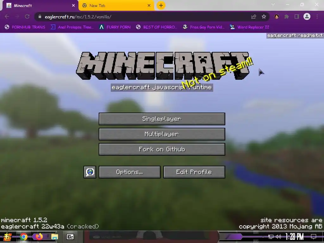The width and height of the screenshot is (324, 243).
Task: Launch Firefox from the taskbar
Action: pyautogui.click(x=39, y=237)
